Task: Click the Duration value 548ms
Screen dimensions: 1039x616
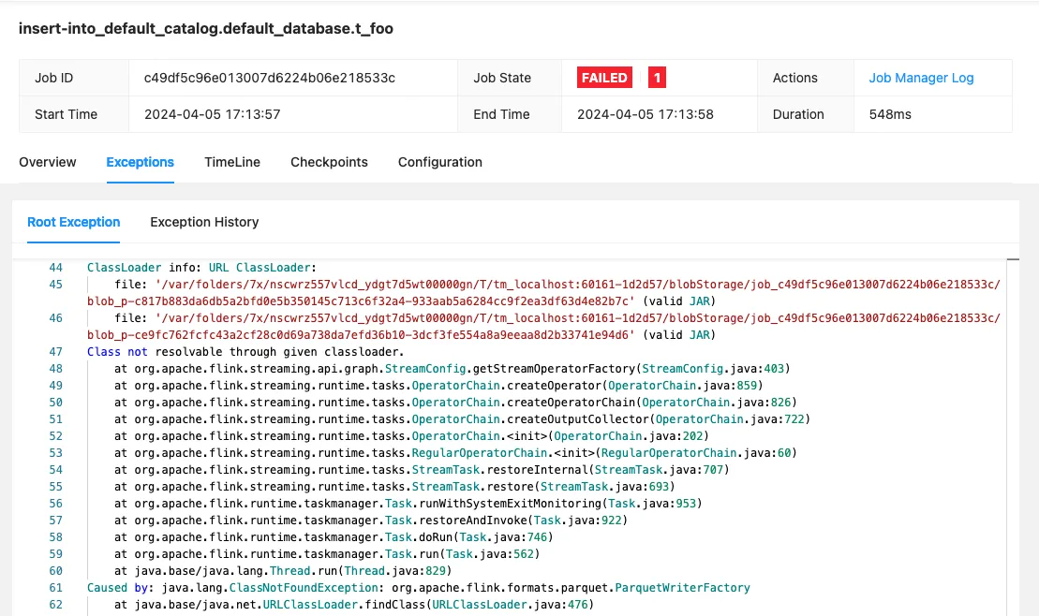Action: (890, 114)
